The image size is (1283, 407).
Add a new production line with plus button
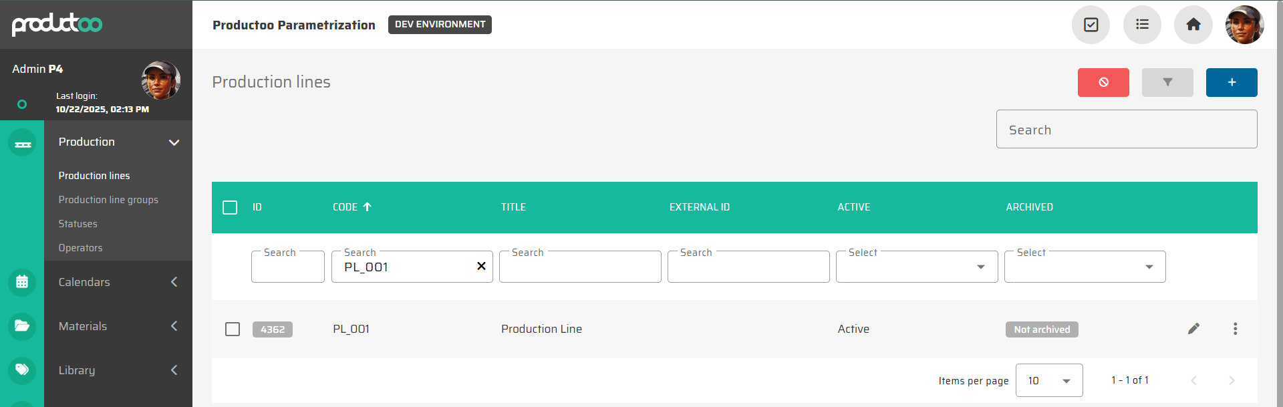click(1232, 82)
